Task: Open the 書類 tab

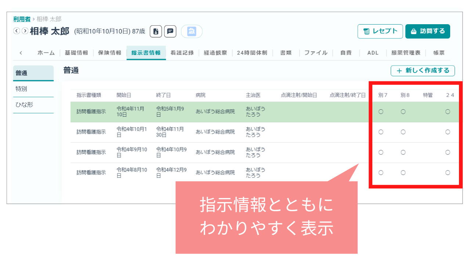Action: coord(286,53)
